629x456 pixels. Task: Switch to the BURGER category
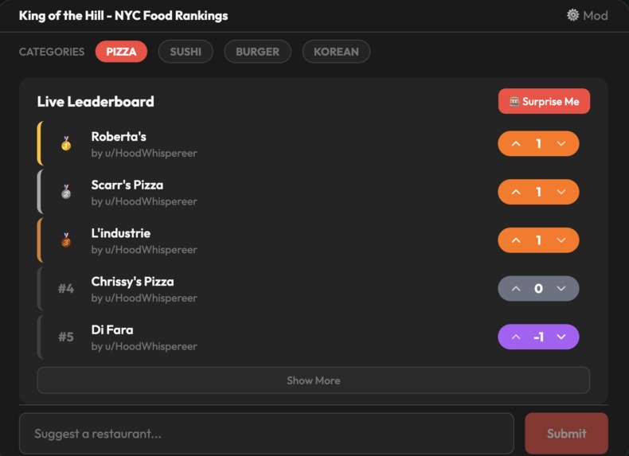257,52
